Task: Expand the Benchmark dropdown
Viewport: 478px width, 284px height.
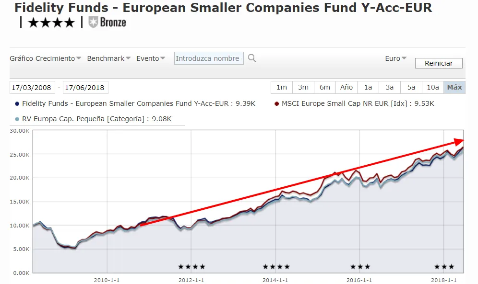Action: [x=109, y=58]
